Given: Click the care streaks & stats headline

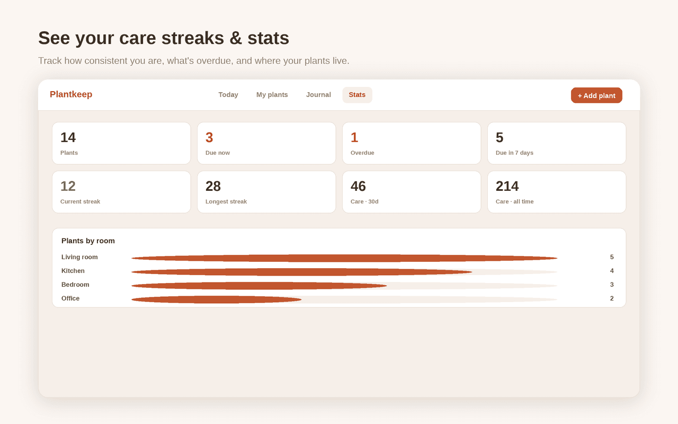Looking at the screenshot, I should click(164, 38).
